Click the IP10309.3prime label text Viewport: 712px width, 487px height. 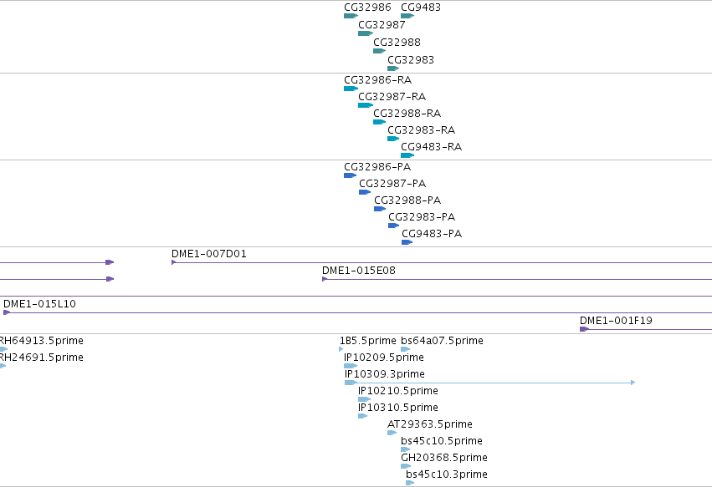(385, 374)
